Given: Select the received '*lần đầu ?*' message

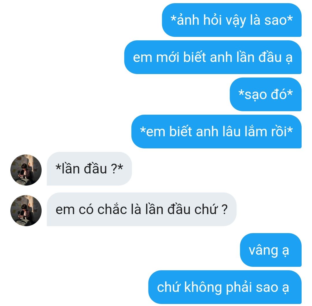Looking at the screenshot, I should pos(89,169).
